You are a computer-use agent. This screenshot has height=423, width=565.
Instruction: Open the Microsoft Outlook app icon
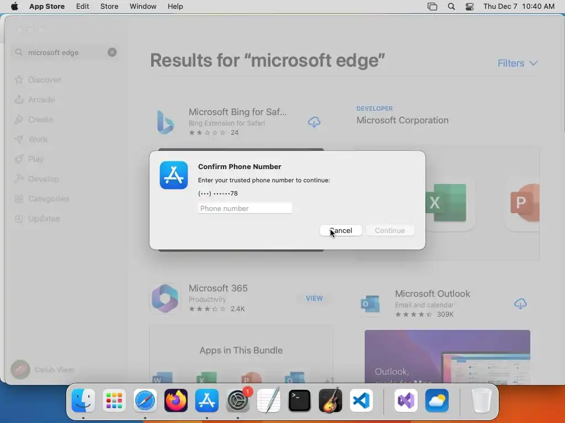coord(370,304)
